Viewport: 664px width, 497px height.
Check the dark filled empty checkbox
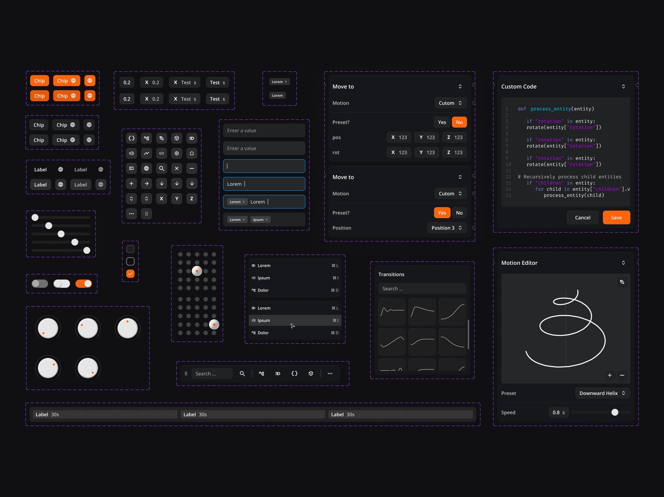130,249
